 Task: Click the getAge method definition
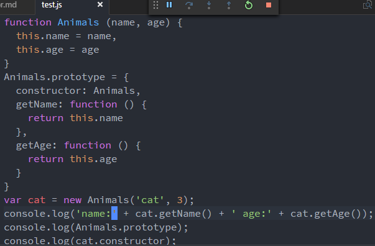[78, 146]
